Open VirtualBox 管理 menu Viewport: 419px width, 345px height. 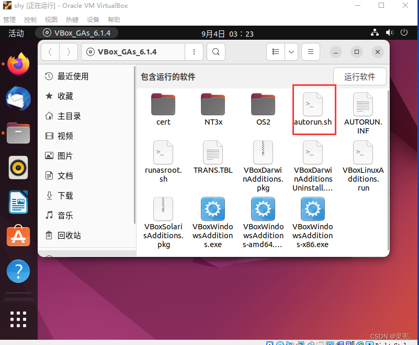pyautogui.click(x=9, y=19)
